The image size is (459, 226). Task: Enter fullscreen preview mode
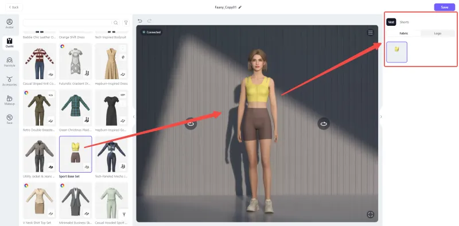[x=370, y=215]
